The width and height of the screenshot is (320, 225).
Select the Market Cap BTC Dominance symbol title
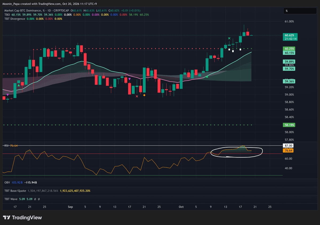pos(24,10)
